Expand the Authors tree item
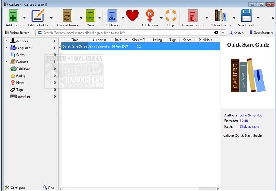Image resolution: width=276 pixels, height=191 pixels. pos(6,41)
